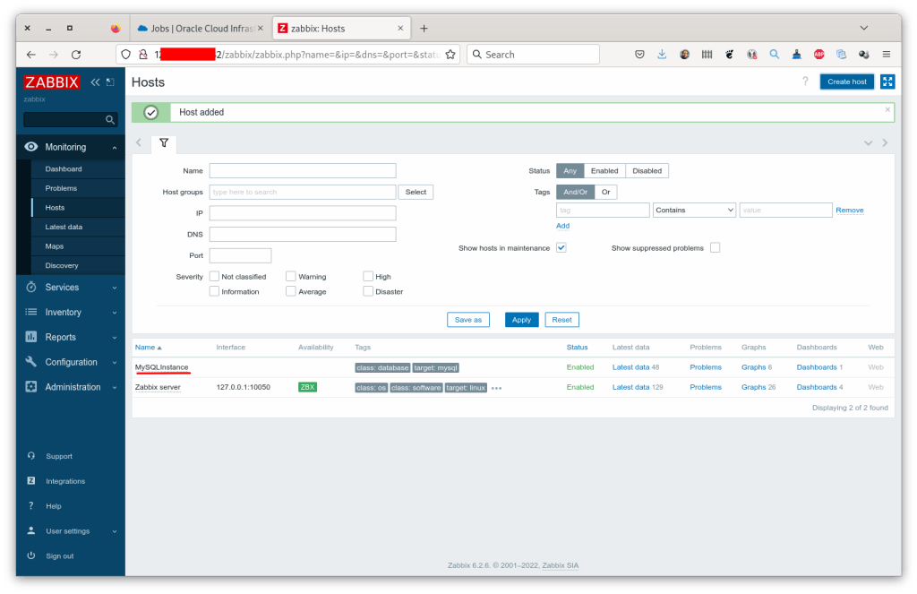
Task: Expand the Administration menu section
Action: [x=71, y=387]
